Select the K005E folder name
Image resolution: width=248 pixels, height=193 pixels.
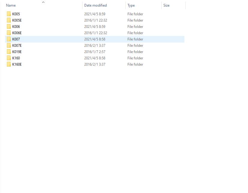(17, 20)
